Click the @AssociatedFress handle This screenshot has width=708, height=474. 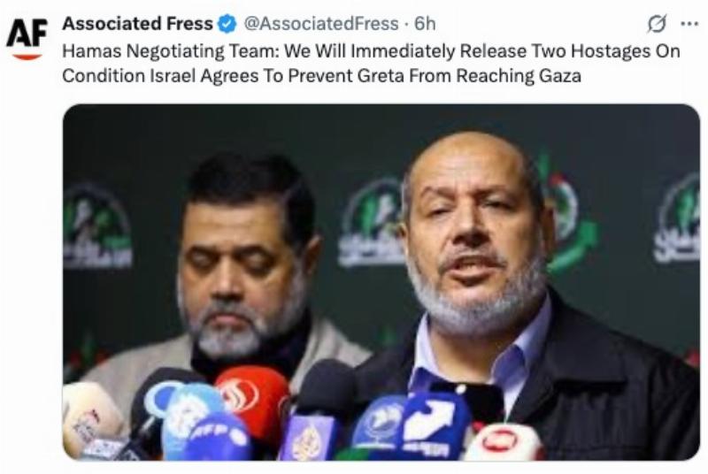click(x=321, y=24)
